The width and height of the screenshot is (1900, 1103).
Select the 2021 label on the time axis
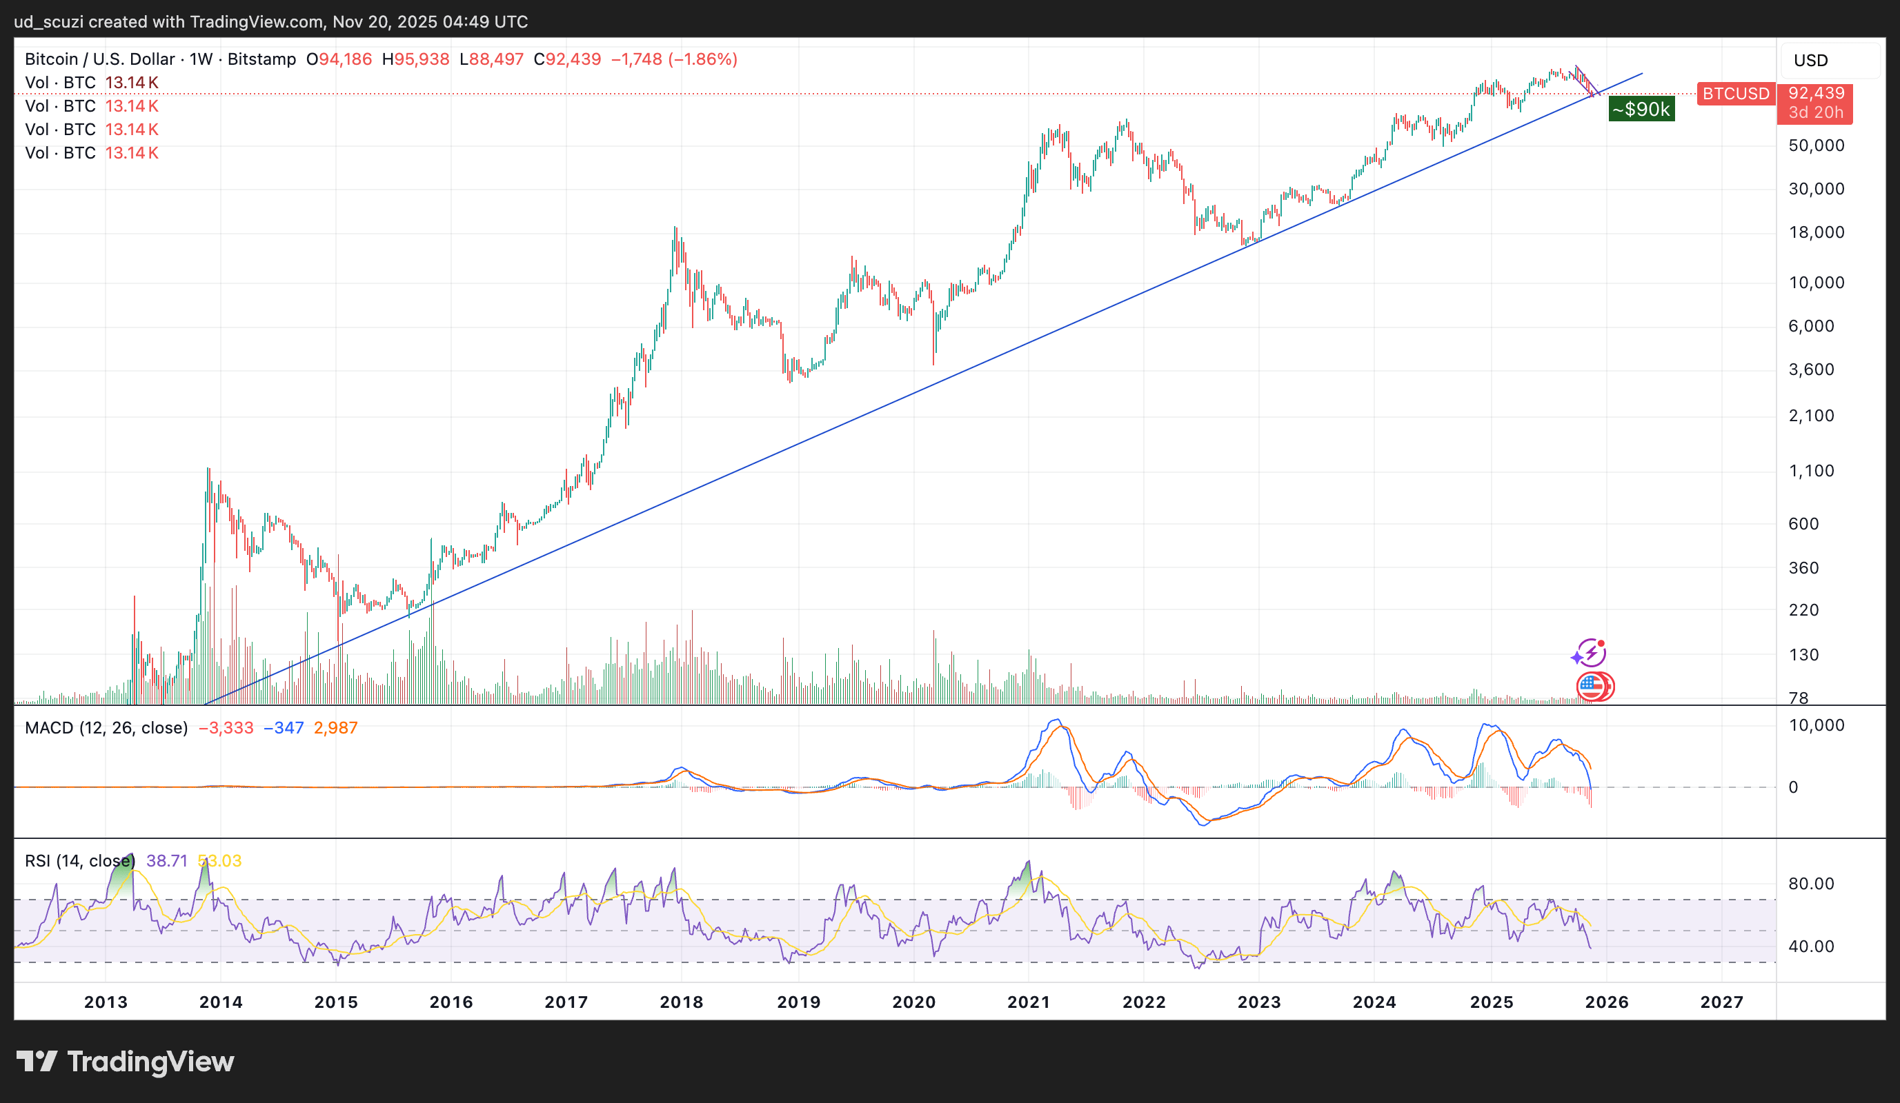point(1028,1002)
